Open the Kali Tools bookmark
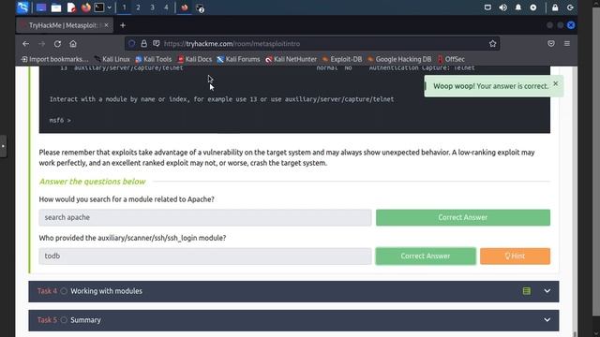This screenshot has height=337, width=600. click(x=154, y=59)
